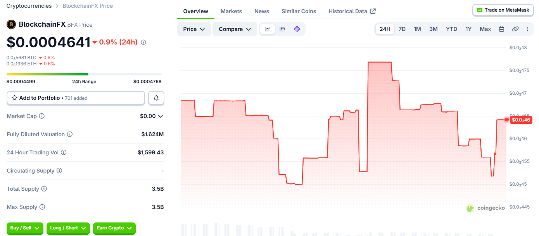Screen dimensions: 539x236
Task: Click the $0.0₃46 current price label
Action: click(x=521, y=120)
